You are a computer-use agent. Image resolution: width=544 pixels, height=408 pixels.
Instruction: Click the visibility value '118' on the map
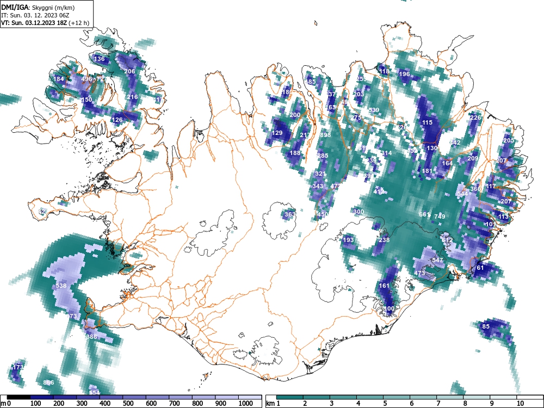384,71
